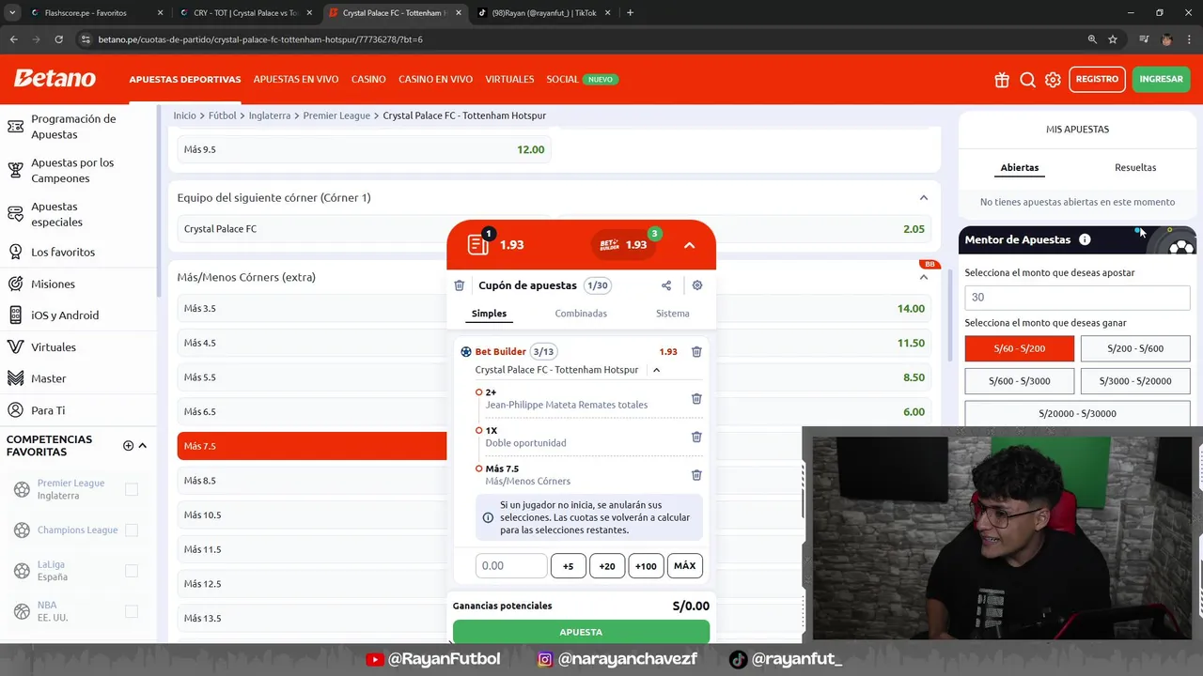The width and height of the screenshot is (1203, 676).
Task: Select the S/3000 - S/20000 win range
Action: point(1134,381)
